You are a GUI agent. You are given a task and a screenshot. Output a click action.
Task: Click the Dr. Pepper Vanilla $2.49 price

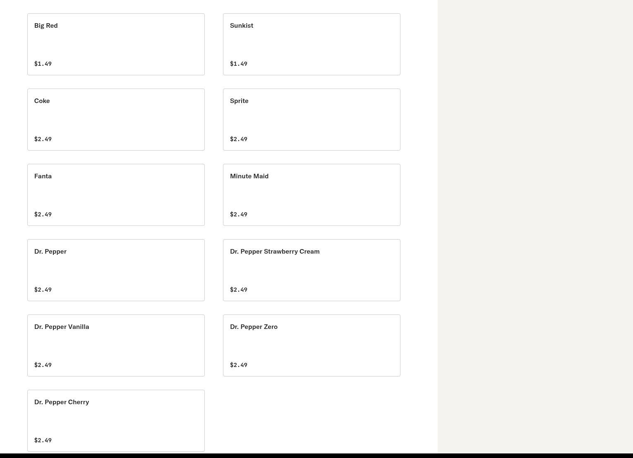click(x=43, y=365)
